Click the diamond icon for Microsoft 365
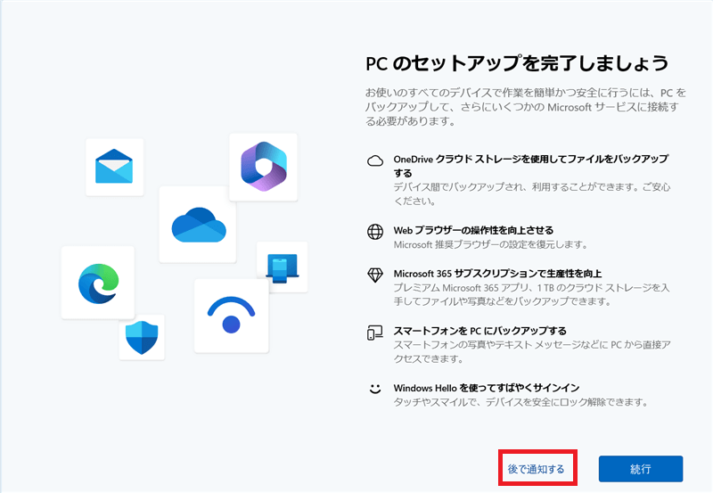713x493 pixels. (375, 274)
